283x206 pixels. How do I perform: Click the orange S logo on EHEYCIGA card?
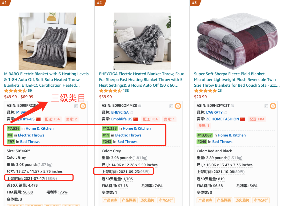click(x=178, y=106)
